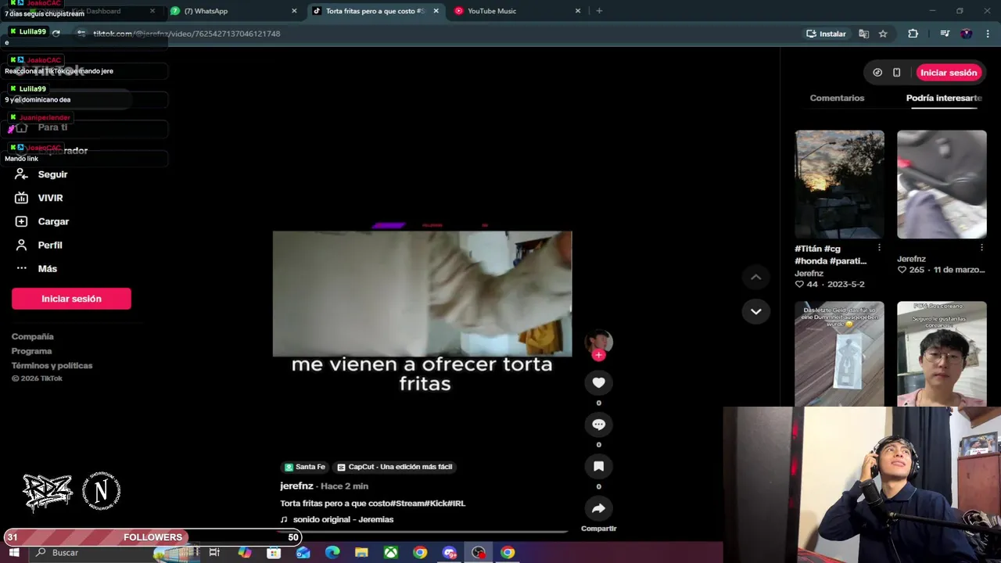This screenshot has width=1001, height=563.
Task: Bookmark the video with the save icon
Action: [x=598, y=466]
